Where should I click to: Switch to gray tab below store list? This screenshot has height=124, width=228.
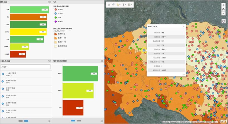21,121
